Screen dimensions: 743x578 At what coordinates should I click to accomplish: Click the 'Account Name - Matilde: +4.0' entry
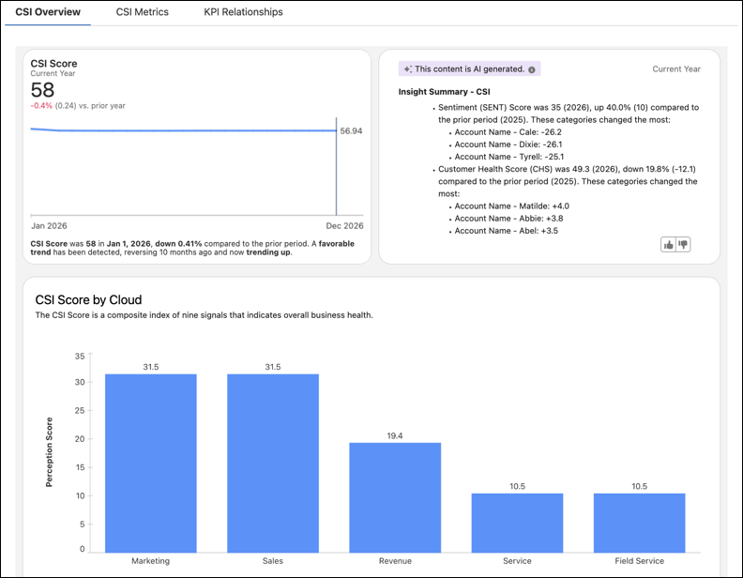(512, 206)
